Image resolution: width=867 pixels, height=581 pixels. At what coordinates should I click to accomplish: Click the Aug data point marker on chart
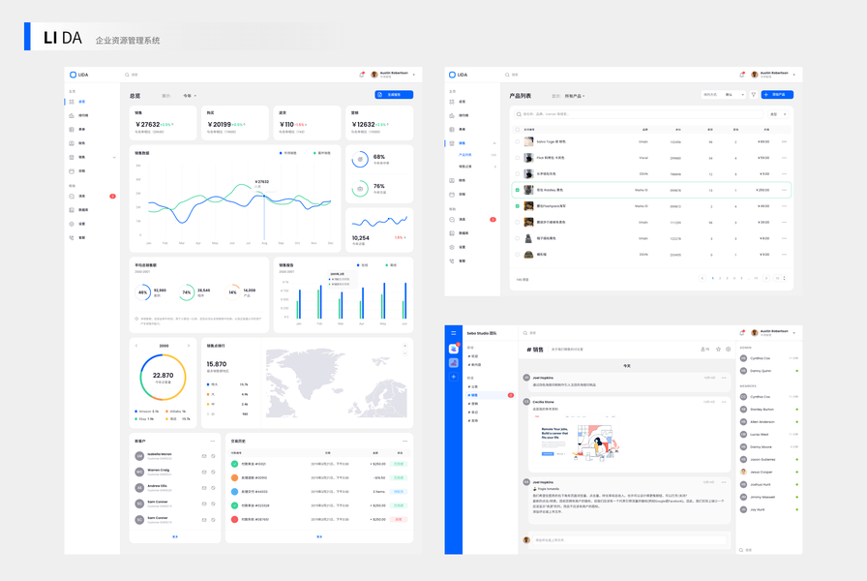pos(264,196)
